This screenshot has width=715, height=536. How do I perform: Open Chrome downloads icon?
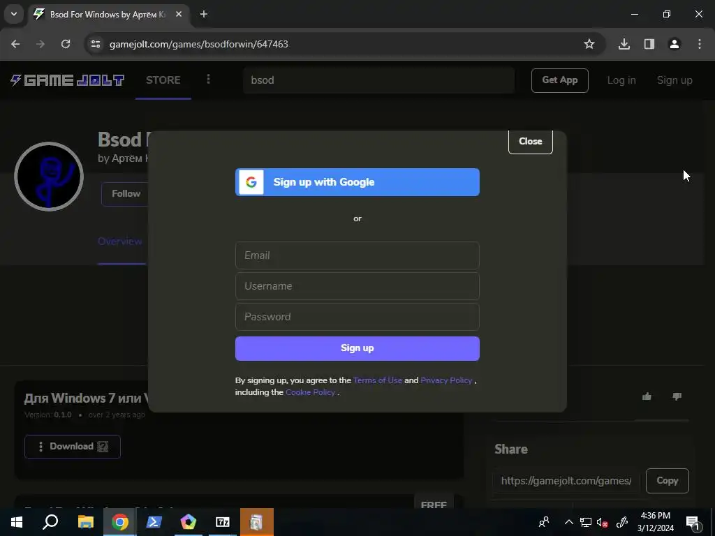click(624, 44)
